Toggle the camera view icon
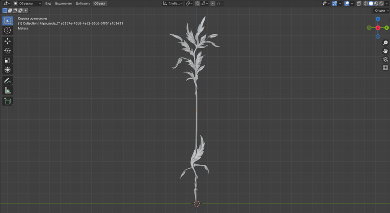 [385, 59]
